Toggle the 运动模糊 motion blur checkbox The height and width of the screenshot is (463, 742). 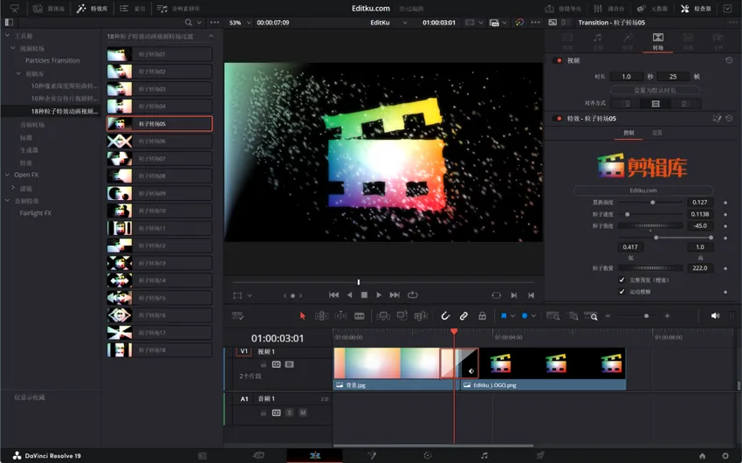(622, 291)
